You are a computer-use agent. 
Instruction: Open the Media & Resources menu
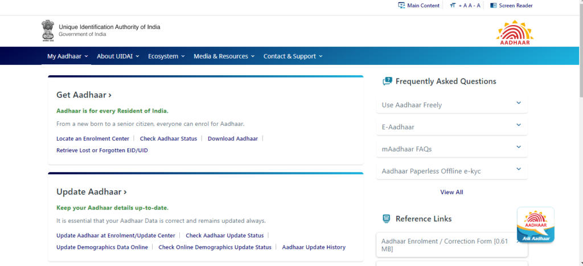[x=224, y=56]
